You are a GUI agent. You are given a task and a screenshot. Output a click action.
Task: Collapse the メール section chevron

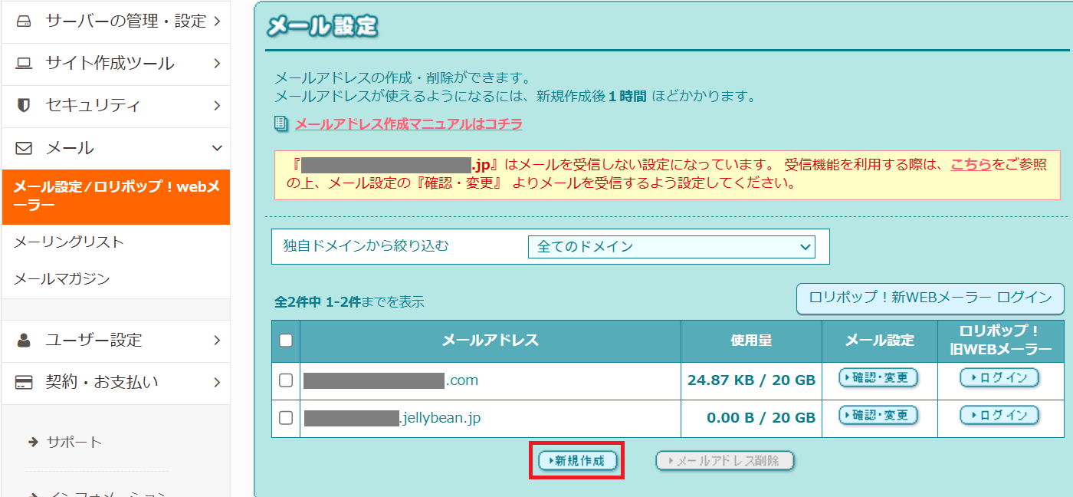pos(218,148)
